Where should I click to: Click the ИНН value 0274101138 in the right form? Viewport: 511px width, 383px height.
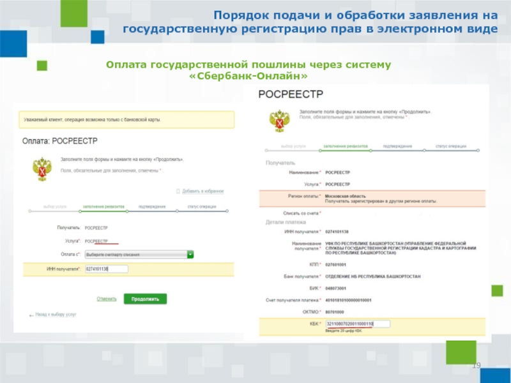pos(337,232)
